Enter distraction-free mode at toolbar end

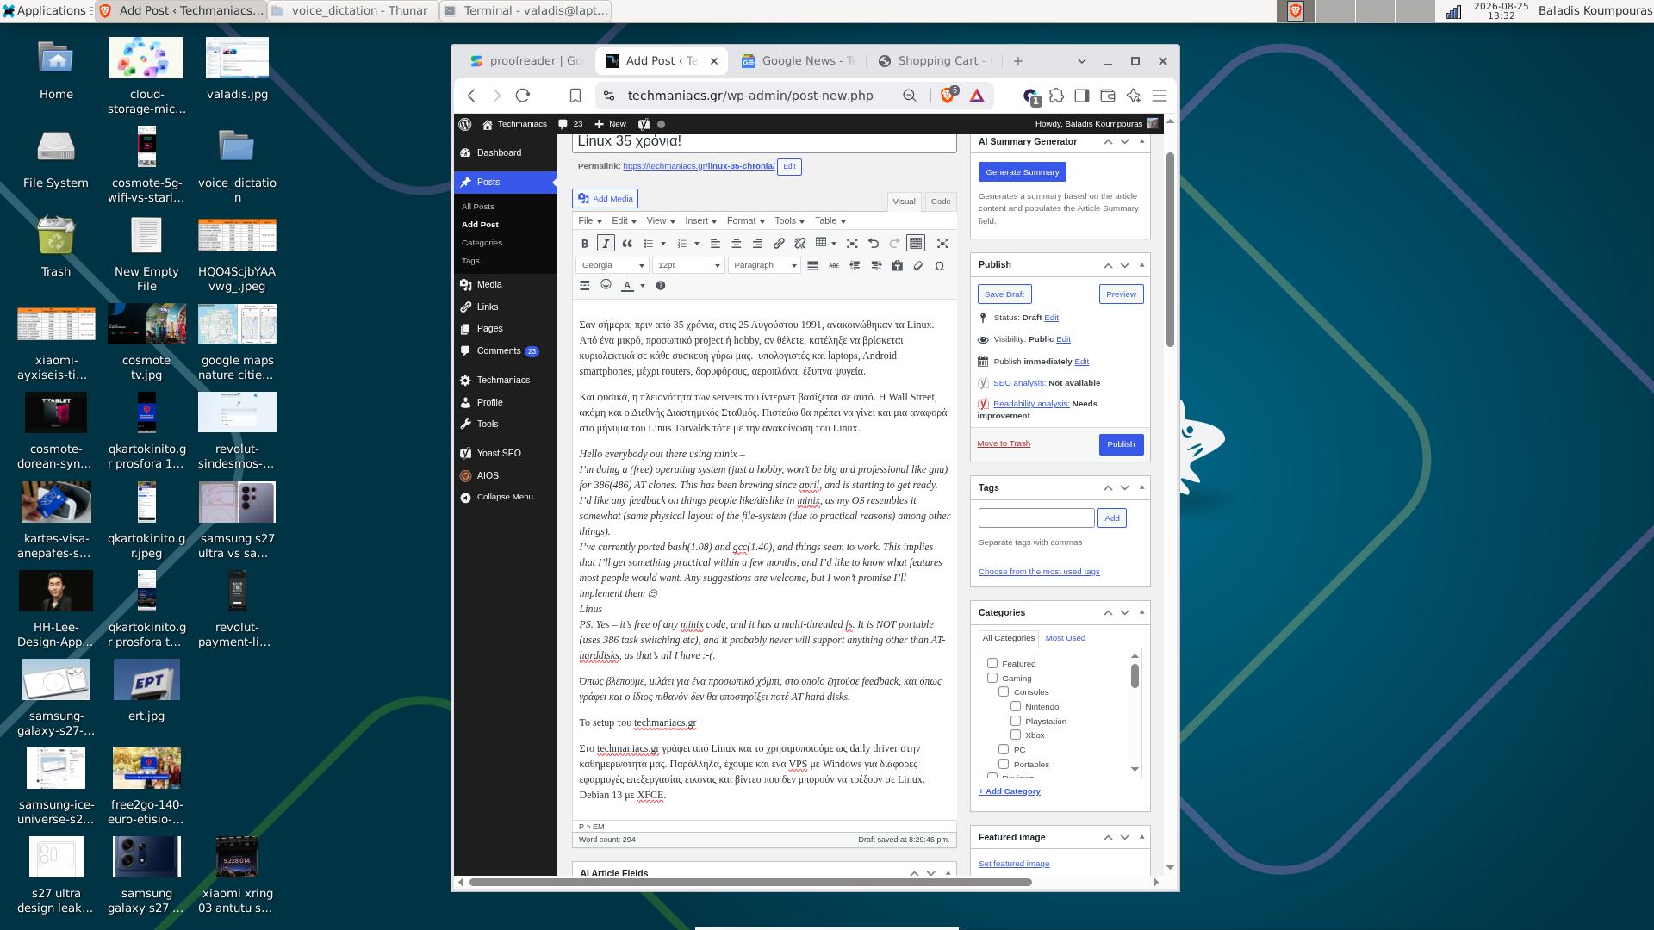tap(942, 244)
